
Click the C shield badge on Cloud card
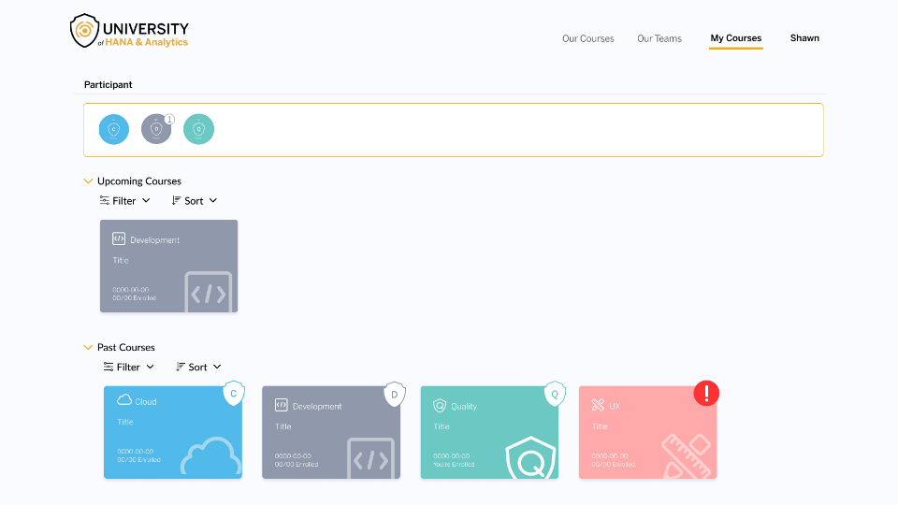tap(233, 394)
